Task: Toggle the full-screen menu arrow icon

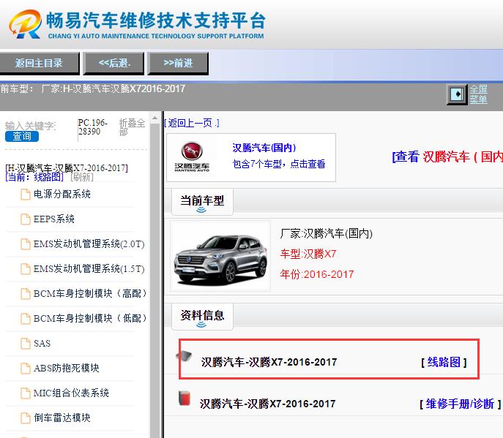Action: click(x=457, y=94)
